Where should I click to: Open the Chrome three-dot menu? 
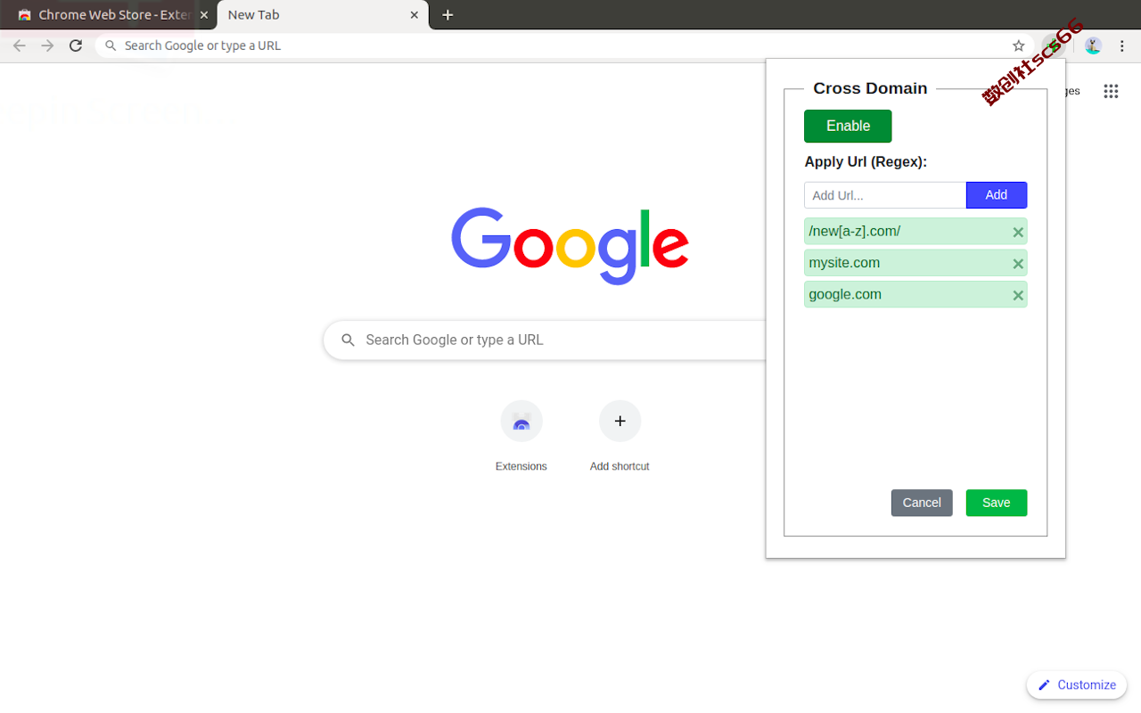click(1122, 45)
